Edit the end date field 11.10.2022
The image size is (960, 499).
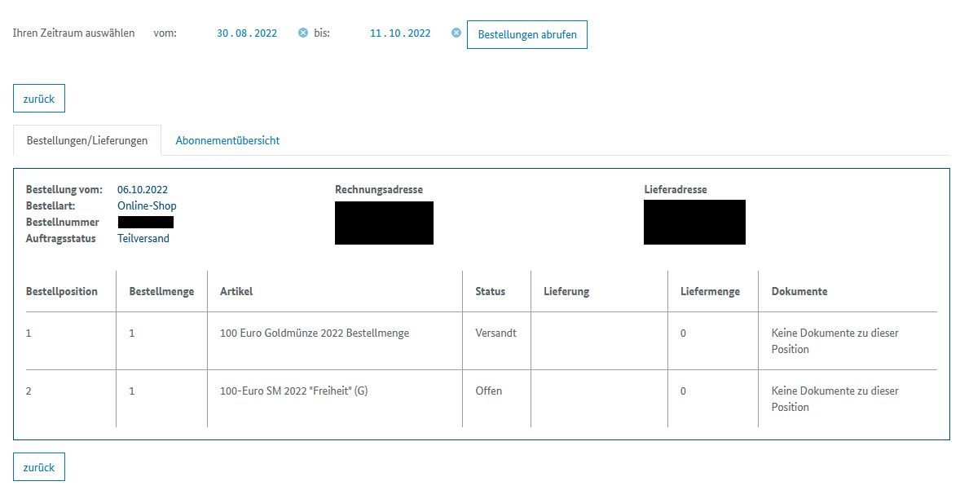pyautogui.click(x=400, y=33)
